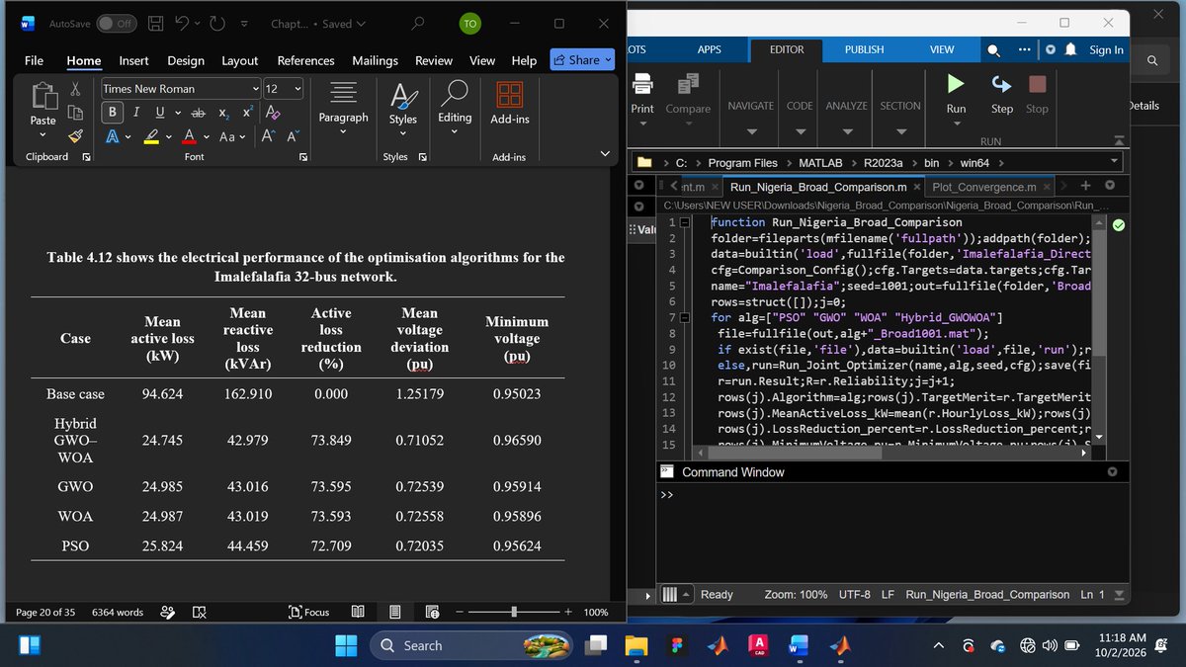
Task: Enable Focus mode in Word status bar
Action: [308, 613]
